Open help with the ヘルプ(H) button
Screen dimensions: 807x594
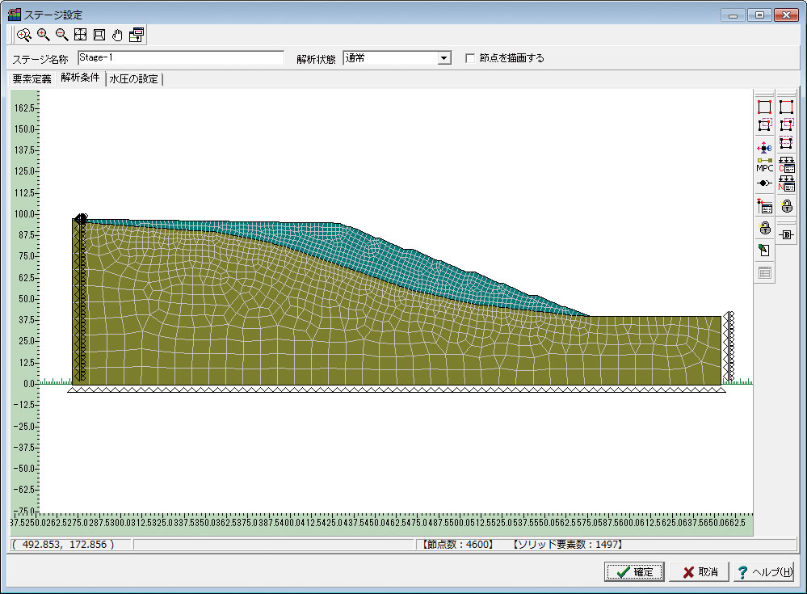point(764,572)
